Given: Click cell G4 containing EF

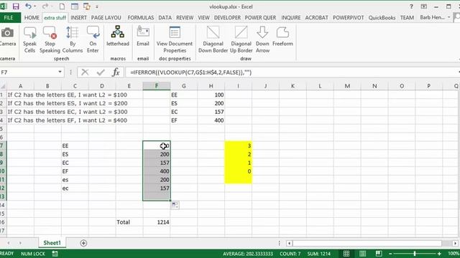Looking at the screenshot, I should click(x=184, y=120).
